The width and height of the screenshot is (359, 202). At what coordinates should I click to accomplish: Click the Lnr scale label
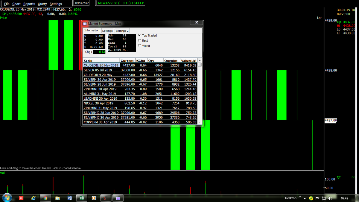point(320,18)
